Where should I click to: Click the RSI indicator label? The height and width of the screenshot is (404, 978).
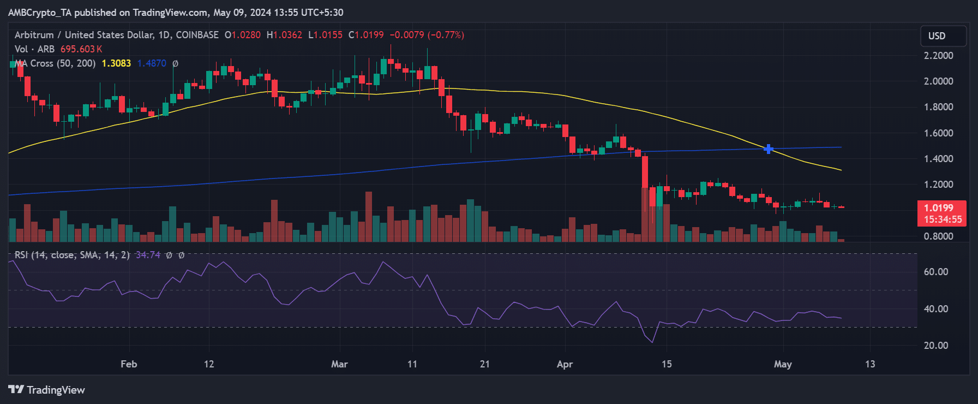click(72, 255)
